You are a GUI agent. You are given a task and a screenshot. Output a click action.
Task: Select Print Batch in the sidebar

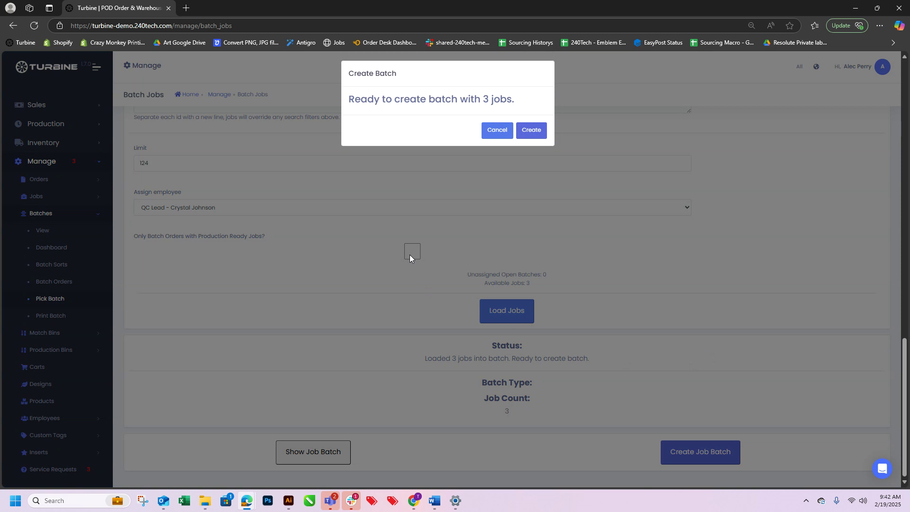pos(51,316)
